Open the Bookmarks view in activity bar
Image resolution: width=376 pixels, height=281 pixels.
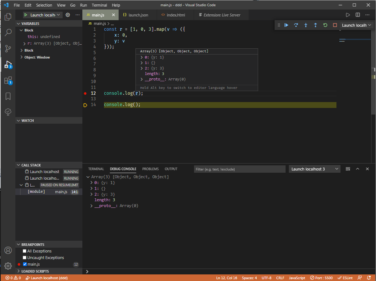coord(8,96)
